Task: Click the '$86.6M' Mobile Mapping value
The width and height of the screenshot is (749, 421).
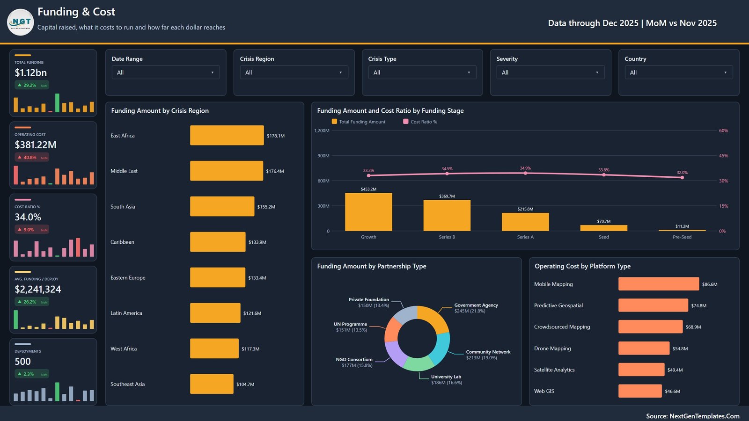Action: 710,284
